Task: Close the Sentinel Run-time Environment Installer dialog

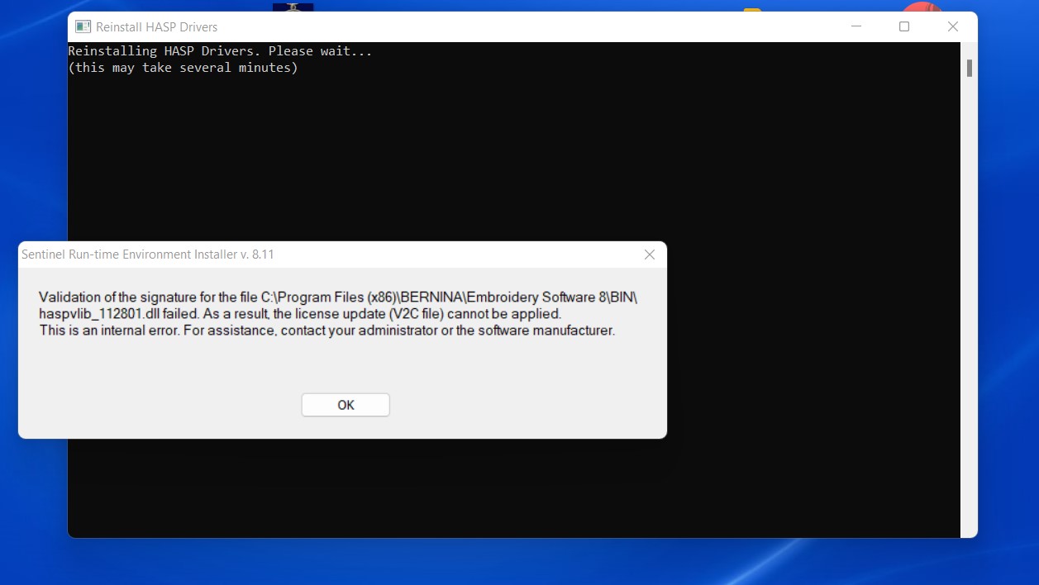Action: click(x=650, y=254)
